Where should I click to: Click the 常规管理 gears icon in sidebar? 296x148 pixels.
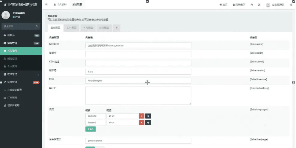(x=5, y=43)
